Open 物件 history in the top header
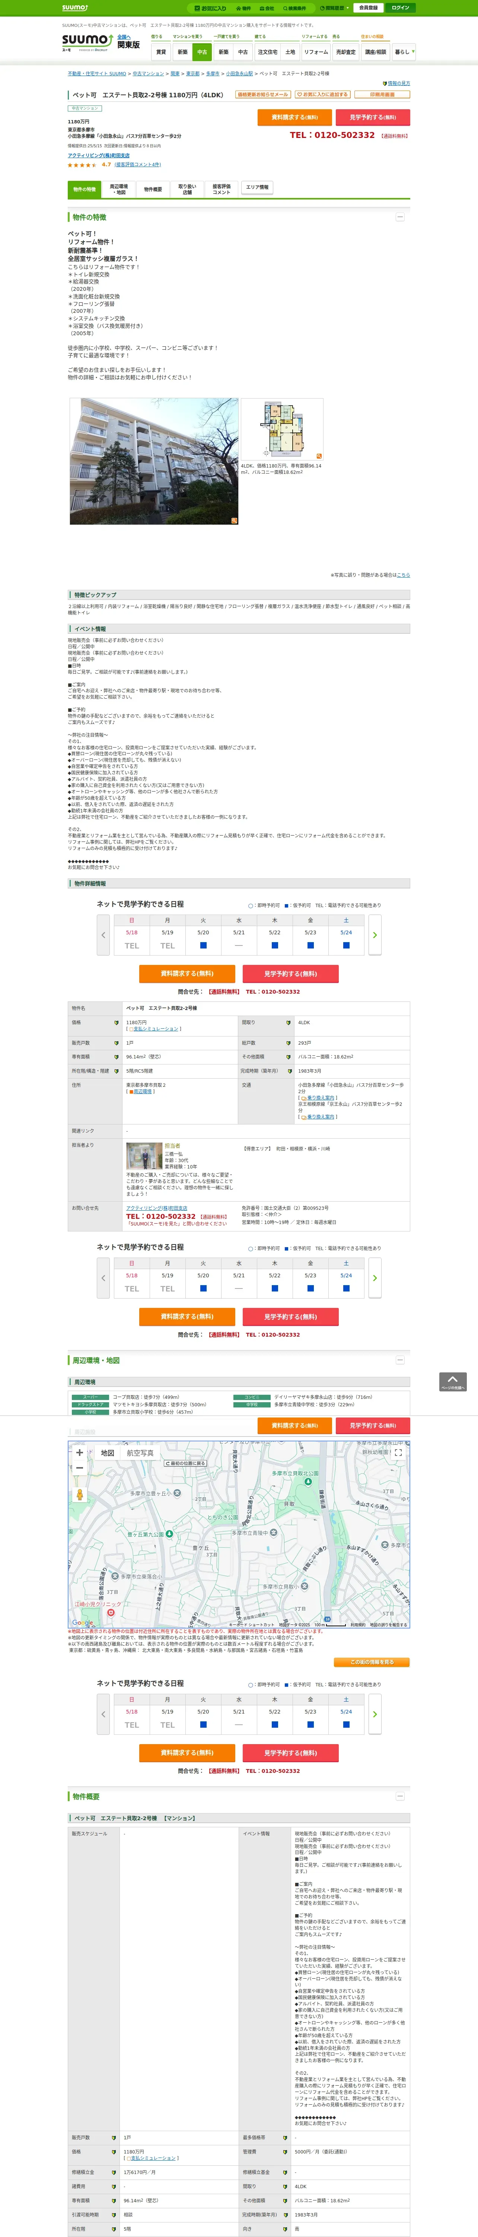This screenshot has width=478, height=2237. point(245,8)
